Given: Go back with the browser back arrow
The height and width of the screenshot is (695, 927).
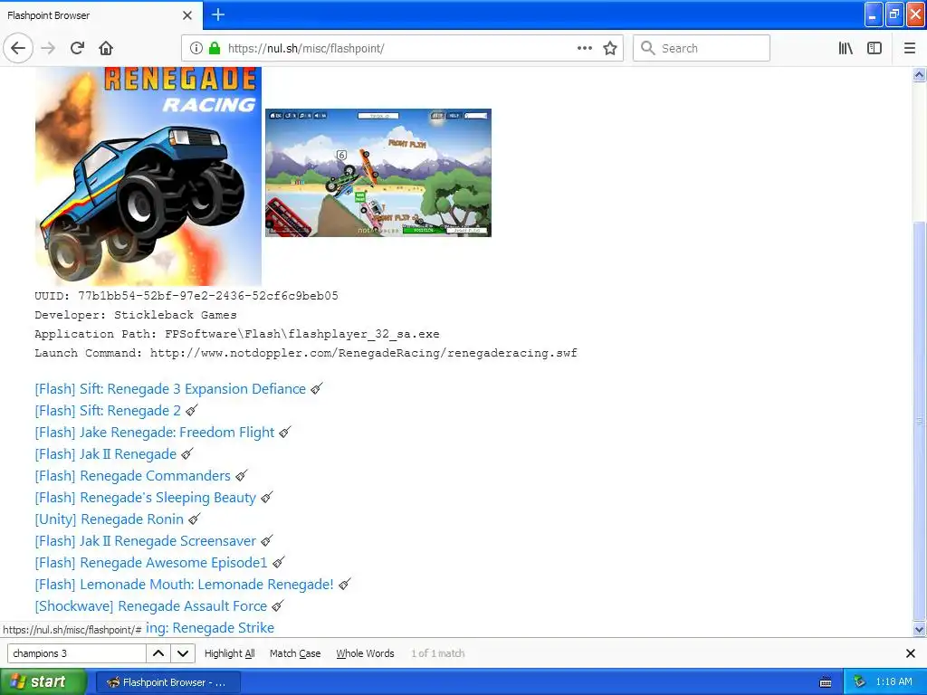Looking at the screenshot, I should click(18, 48).
